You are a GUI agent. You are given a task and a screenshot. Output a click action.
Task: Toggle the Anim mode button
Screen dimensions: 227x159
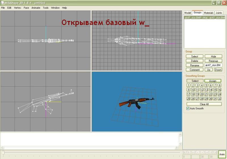(x=222, y=154)
